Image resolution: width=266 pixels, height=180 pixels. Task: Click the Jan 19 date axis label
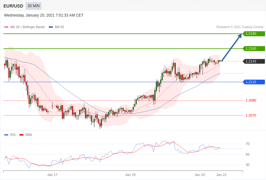point(130,175)
